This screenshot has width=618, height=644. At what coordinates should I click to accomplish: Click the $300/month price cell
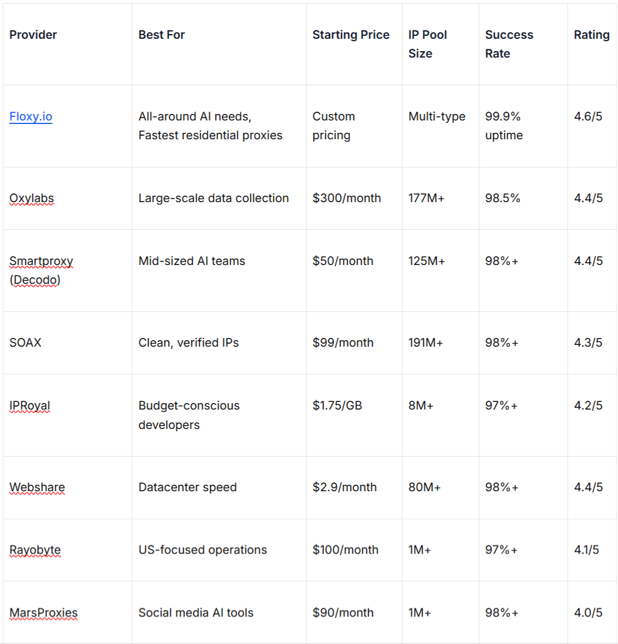(346, 199)
